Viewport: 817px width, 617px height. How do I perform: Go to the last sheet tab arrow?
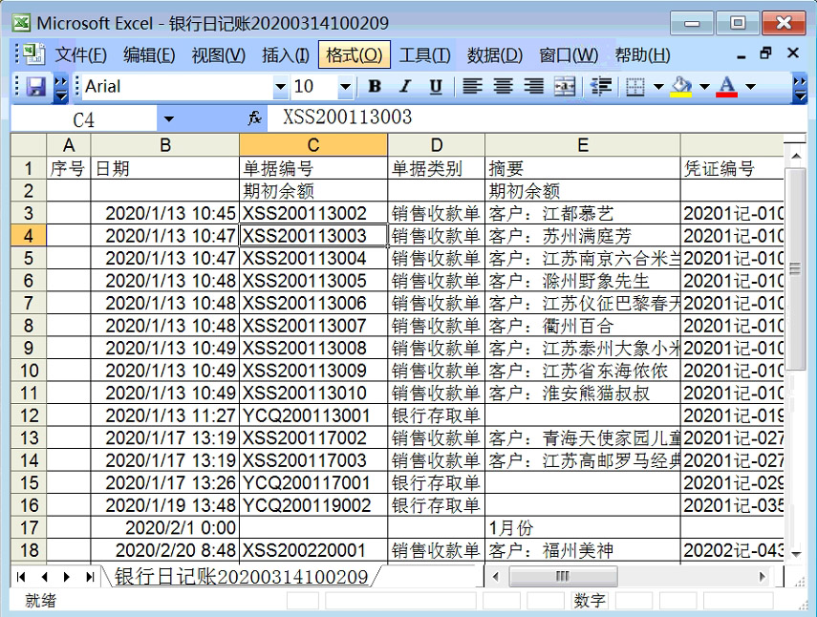tap(90, 577)
